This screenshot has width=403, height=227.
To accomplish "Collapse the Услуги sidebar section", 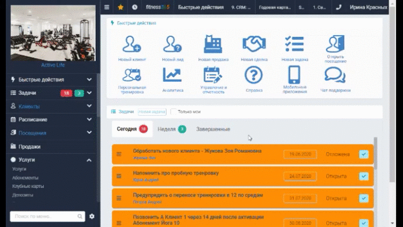I will (89, 160).
